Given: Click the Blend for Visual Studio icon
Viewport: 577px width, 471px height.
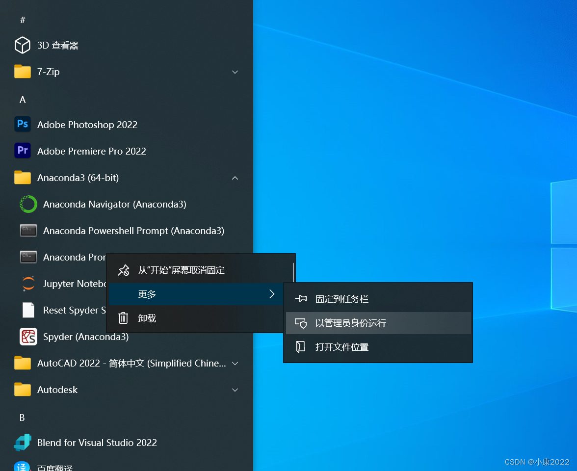Looking at the screenshot, I should click(x=23, y=443).
